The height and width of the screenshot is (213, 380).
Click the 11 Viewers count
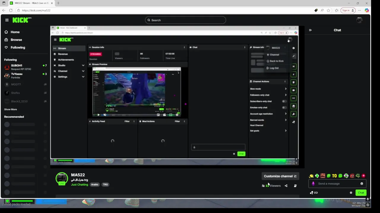(x=271, y=186)
